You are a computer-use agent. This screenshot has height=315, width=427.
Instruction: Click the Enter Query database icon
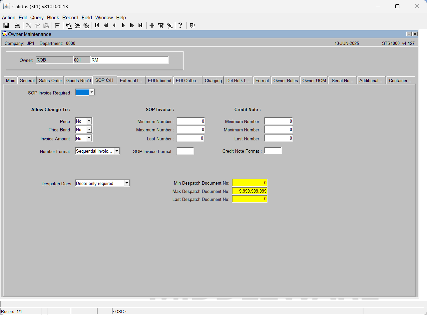(69, 25)
